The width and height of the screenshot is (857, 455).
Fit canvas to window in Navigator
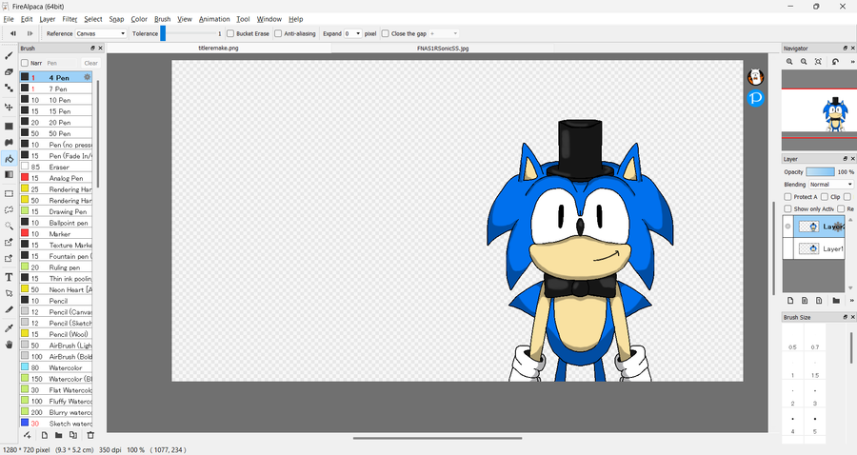[x=818, y=62]
